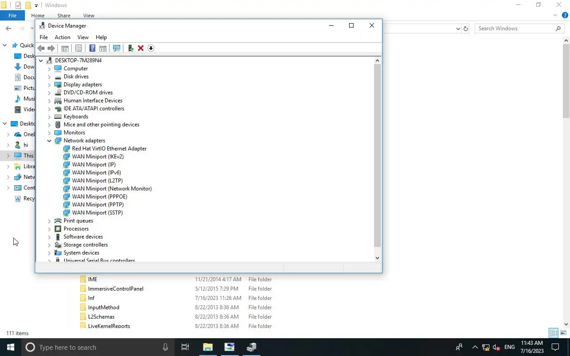Open Task View from the taskbar
The image size is (570, 356).
[x=185, y=347]
